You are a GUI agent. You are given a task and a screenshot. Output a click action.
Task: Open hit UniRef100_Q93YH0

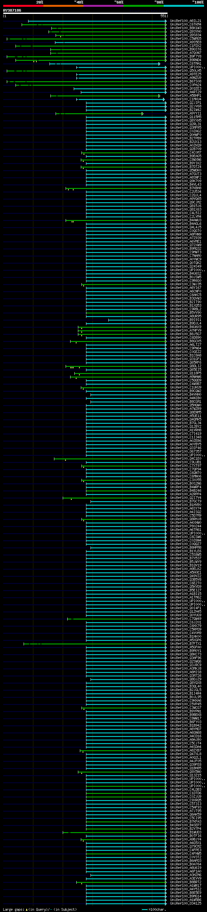[x=185, y=31]
